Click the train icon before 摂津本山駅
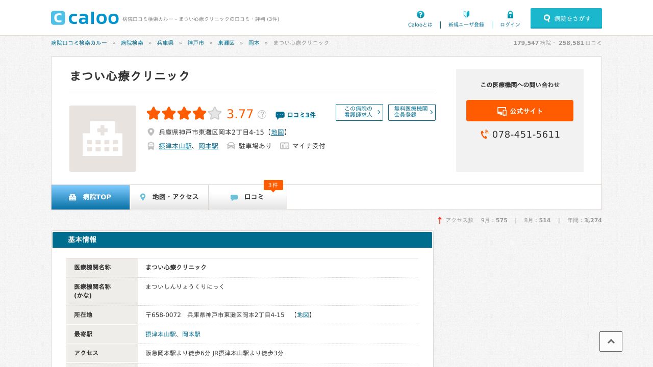653x367 pixels. (x=150, y=146)
